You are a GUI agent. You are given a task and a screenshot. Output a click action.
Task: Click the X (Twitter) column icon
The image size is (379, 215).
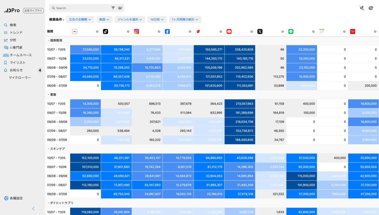tap(260, 31)
